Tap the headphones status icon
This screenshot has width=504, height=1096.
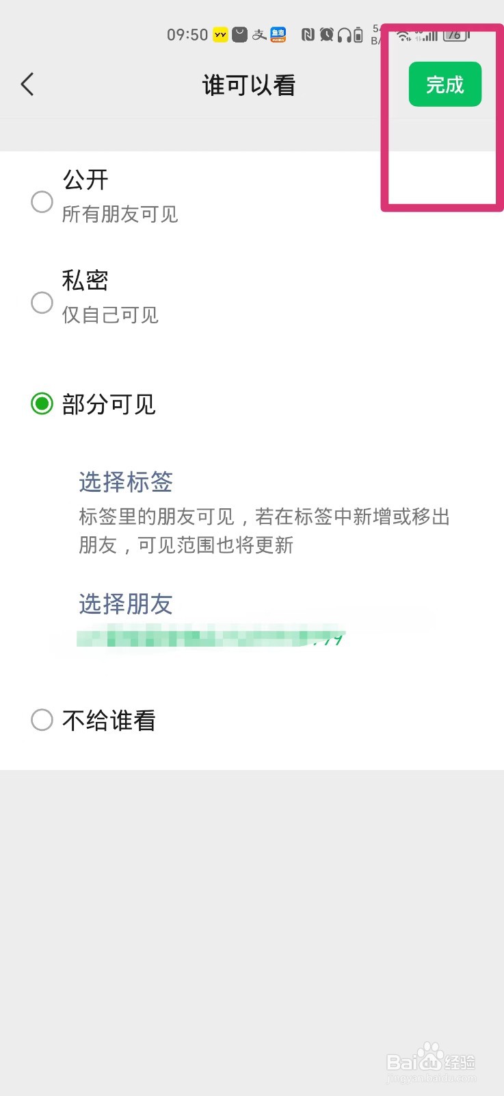(344, 34)
